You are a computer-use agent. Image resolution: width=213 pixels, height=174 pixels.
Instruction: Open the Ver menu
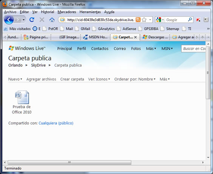(x=35, y=12)
